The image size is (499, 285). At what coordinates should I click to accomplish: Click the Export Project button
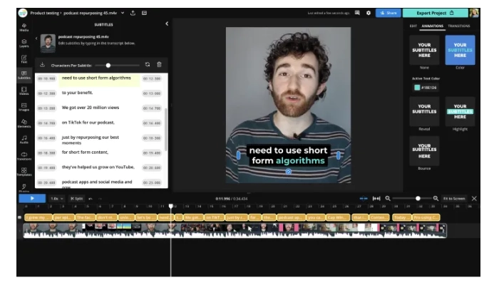click(x=435, y=13)
